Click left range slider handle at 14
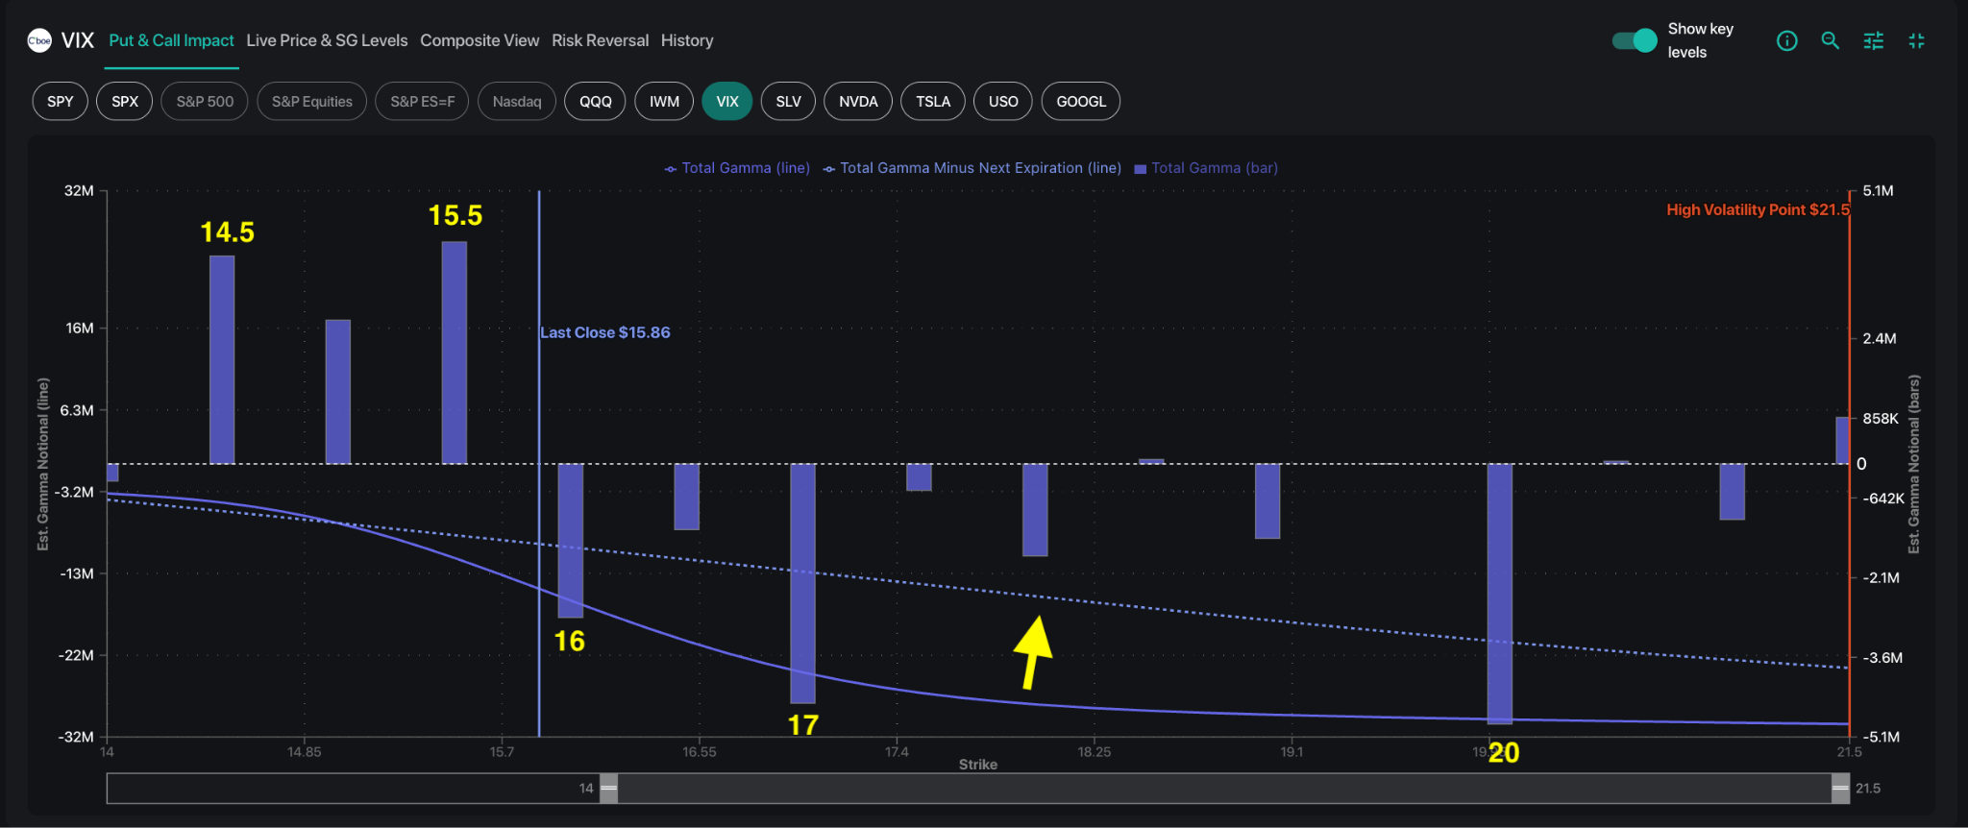Image resolution: width=1968 pixels, height=828 pixels. pyautogui.click(x=609, y=789)
